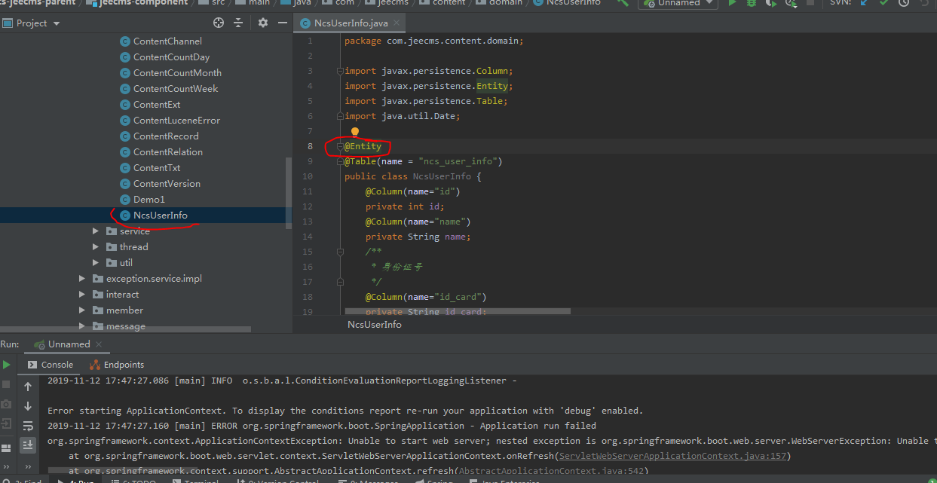Screen dimensions: 937x483
Task: Toggle scroll to end in console
Action: 28,445
